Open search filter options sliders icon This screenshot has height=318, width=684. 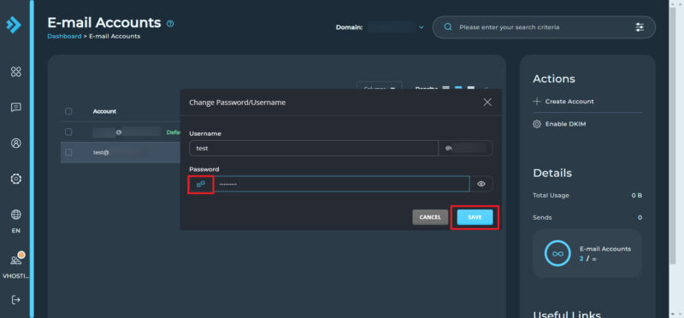[x=639, y=27]
